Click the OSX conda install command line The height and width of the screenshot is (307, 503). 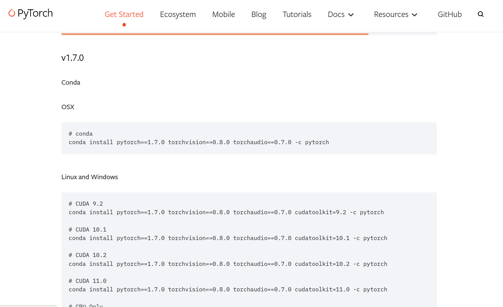pyautogui.click(x=199, y=142)
